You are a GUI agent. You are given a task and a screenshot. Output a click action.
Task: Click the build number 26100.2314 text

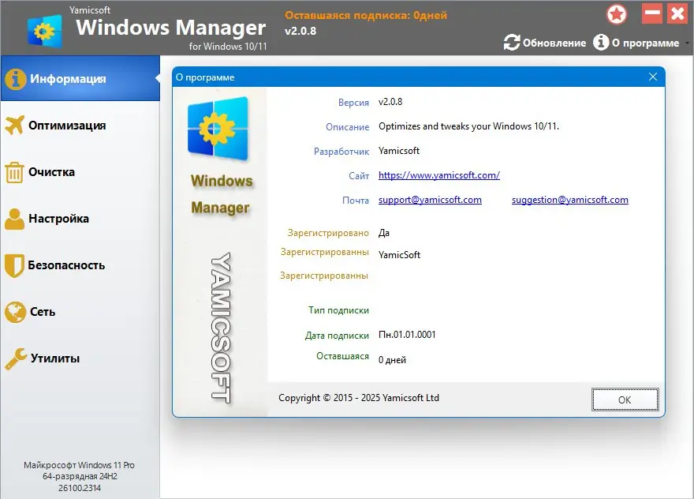[x=80, y=488]
